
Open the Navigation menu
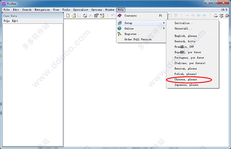point(42,10)
